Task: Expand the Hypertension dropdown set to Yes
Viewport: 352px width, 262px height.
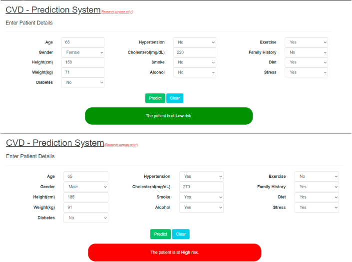Action: 201,176
